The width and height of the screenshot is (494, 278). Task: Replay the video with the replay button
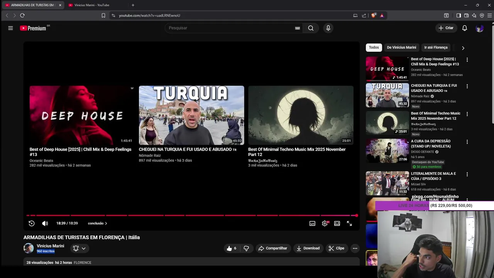[32, 223]
